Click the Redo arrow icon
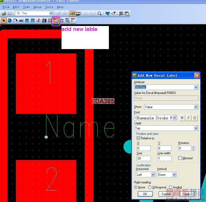The image size is (206, 202). [x=92, y=14]
